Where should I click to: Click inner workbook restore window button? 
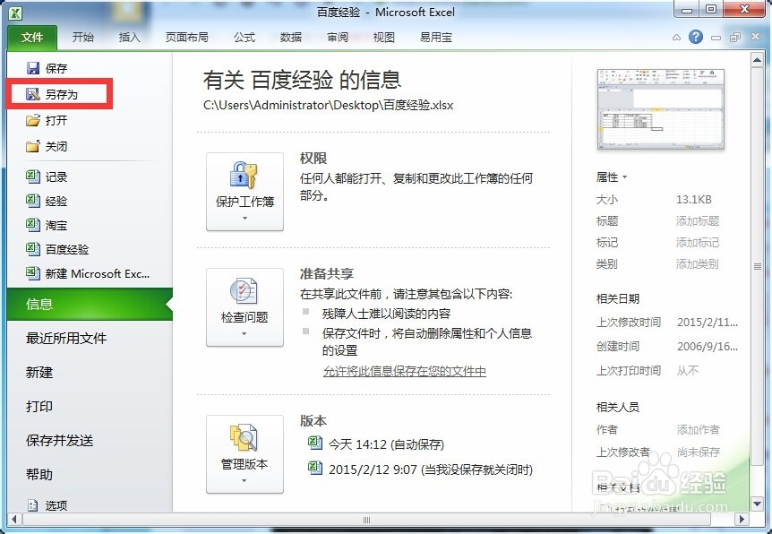click(x=735, y=38)
